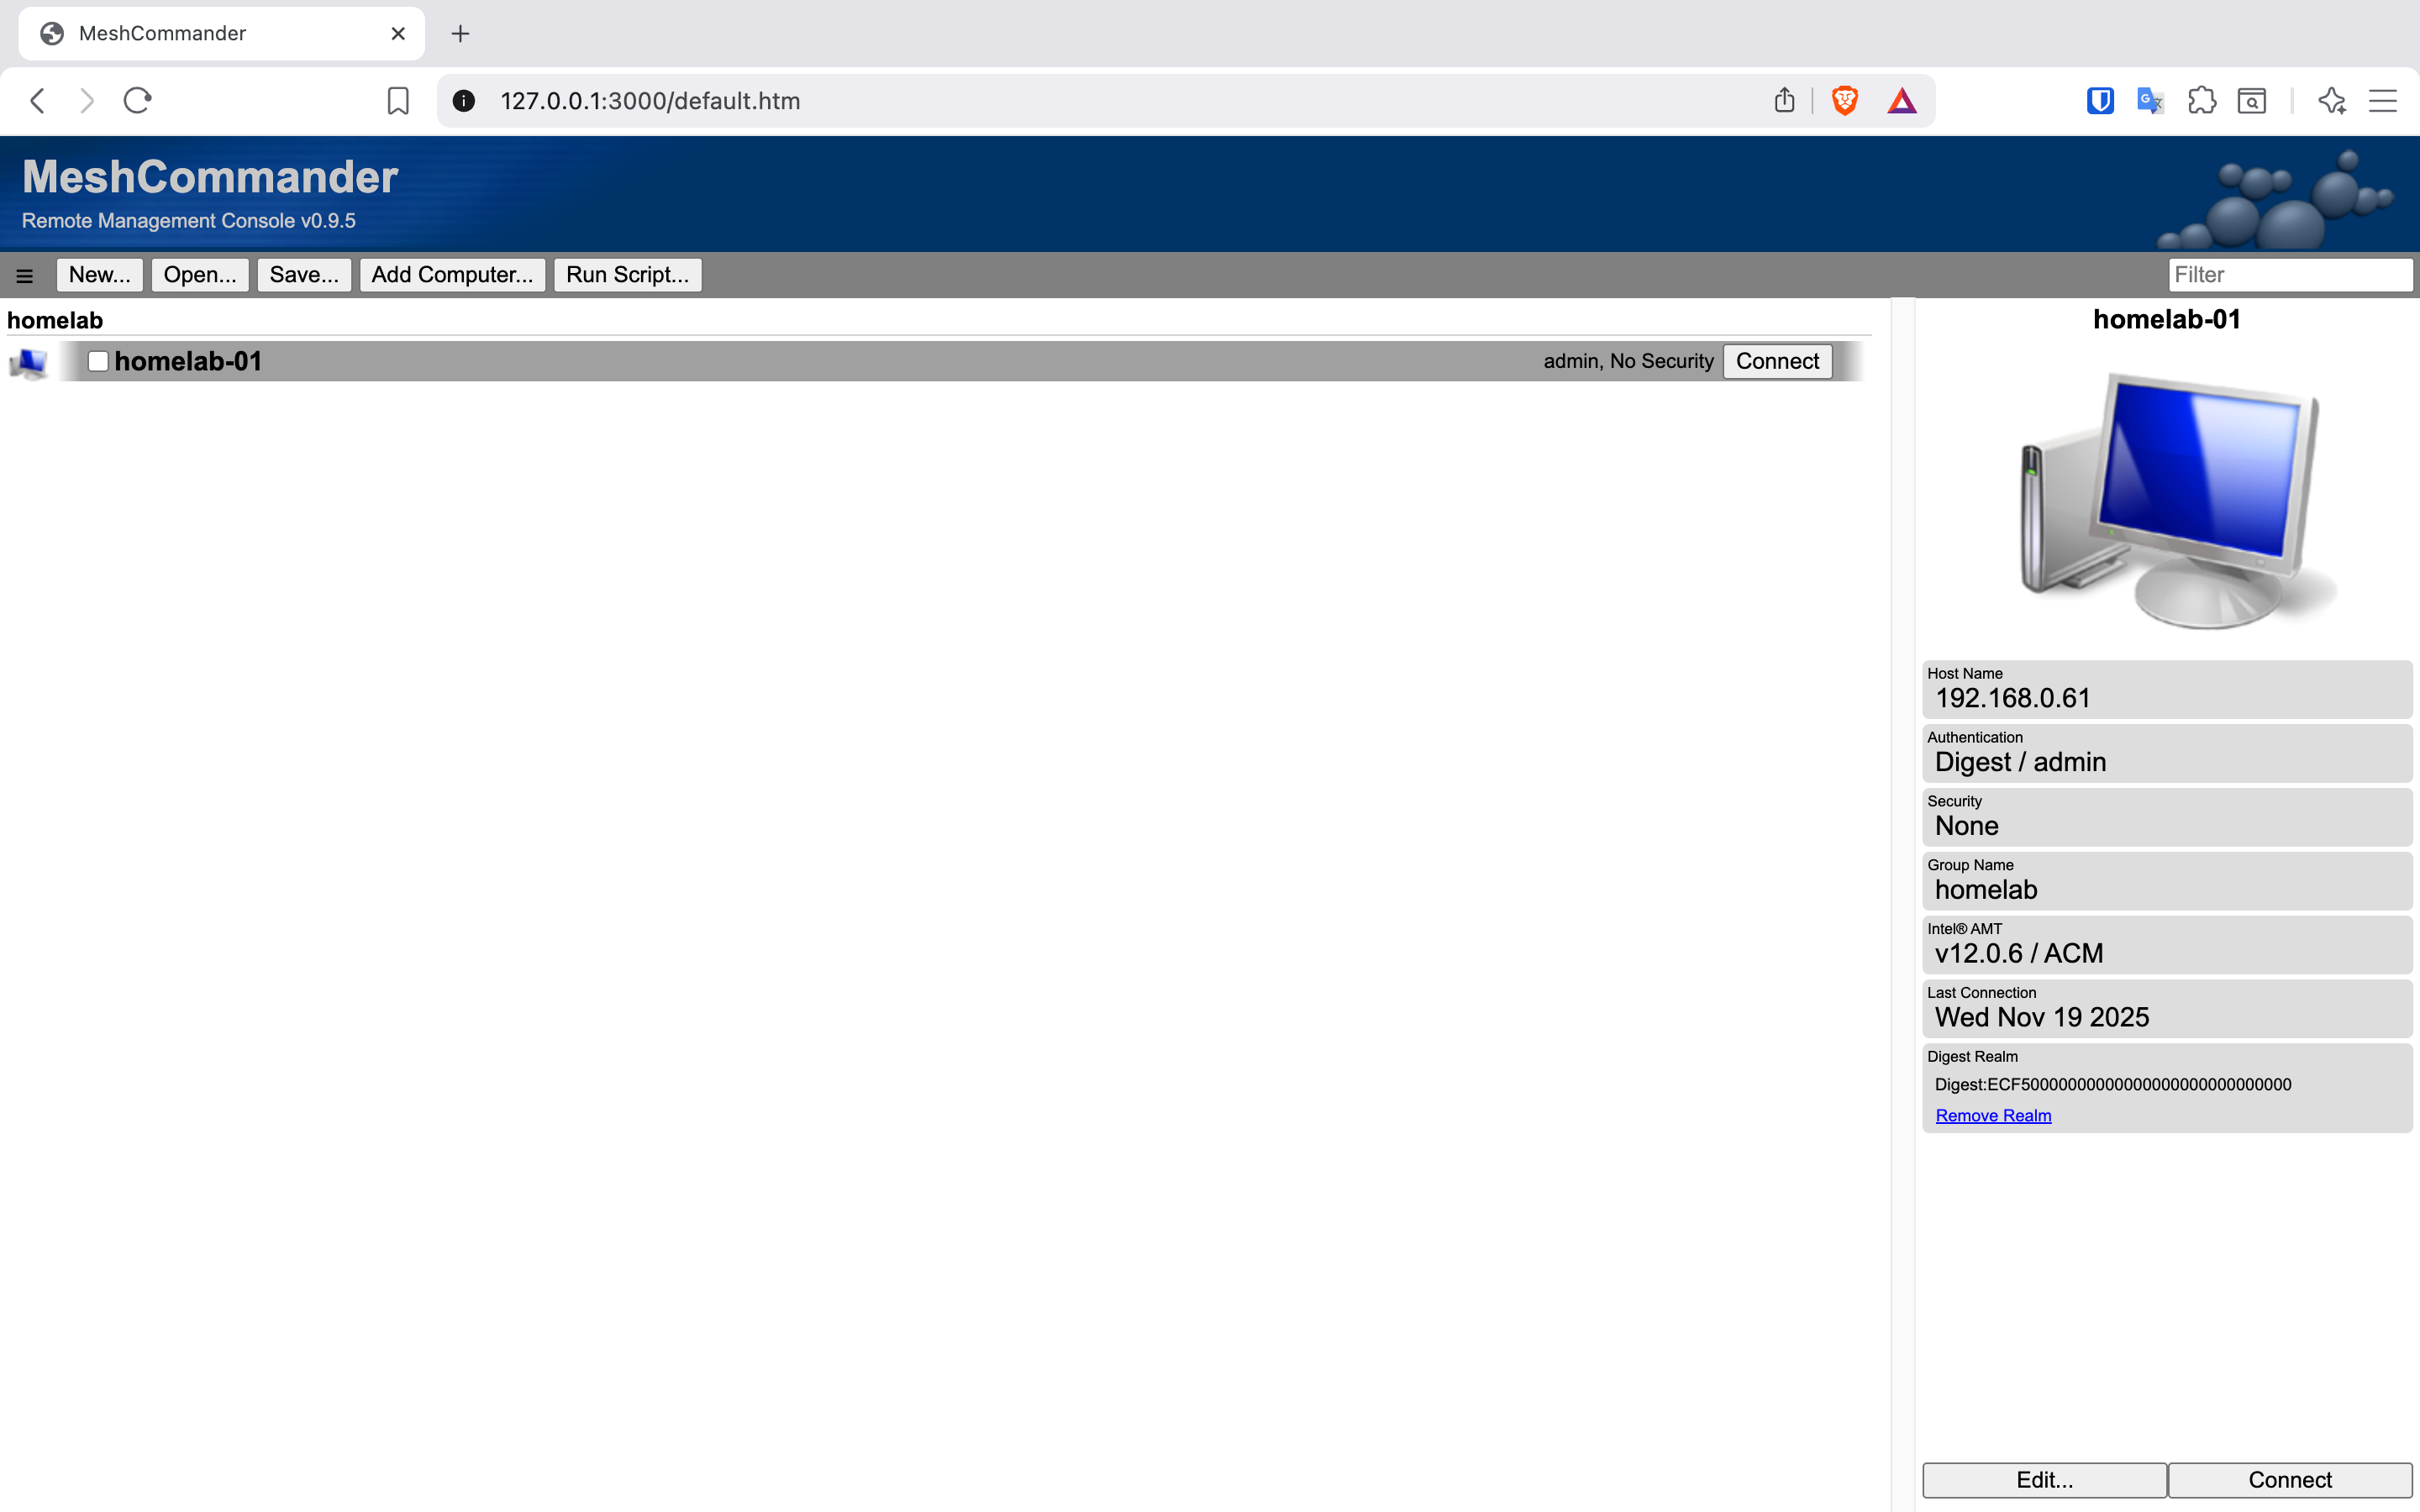Click the Brave Rewards triangle icon
The image size is (2420, 1512).
(1901, 101)
